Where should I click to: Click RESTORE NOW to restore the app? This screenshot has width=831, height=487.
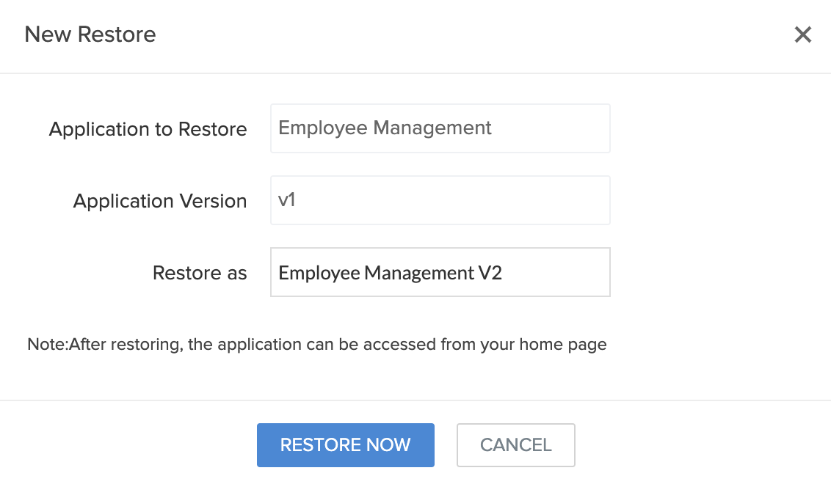coord(345,444)
